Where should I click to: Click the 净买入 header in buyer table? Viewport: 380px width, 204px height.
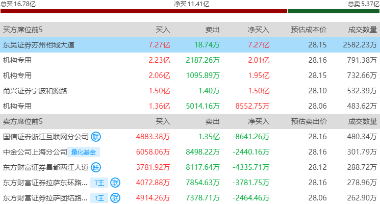click(259, 30)
